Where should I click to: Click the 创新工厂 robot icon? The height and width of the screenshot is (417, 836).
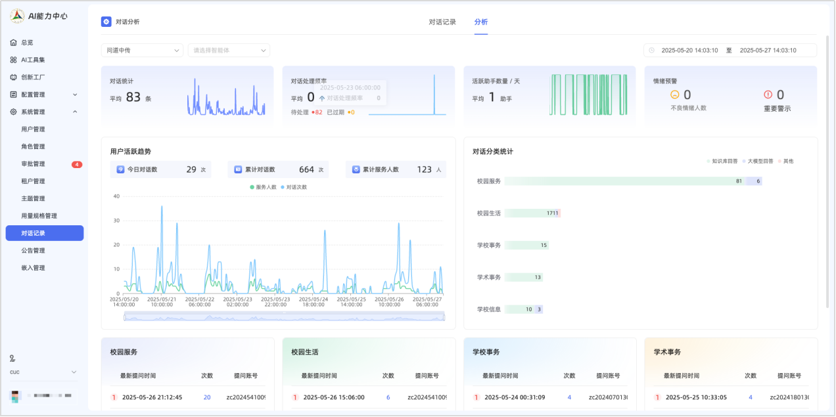click(13, 77)
